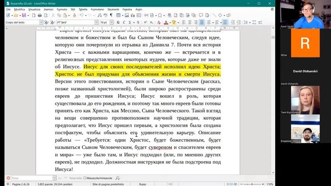Apply yellow highlighting color swatch

click(x=174, y=22)
